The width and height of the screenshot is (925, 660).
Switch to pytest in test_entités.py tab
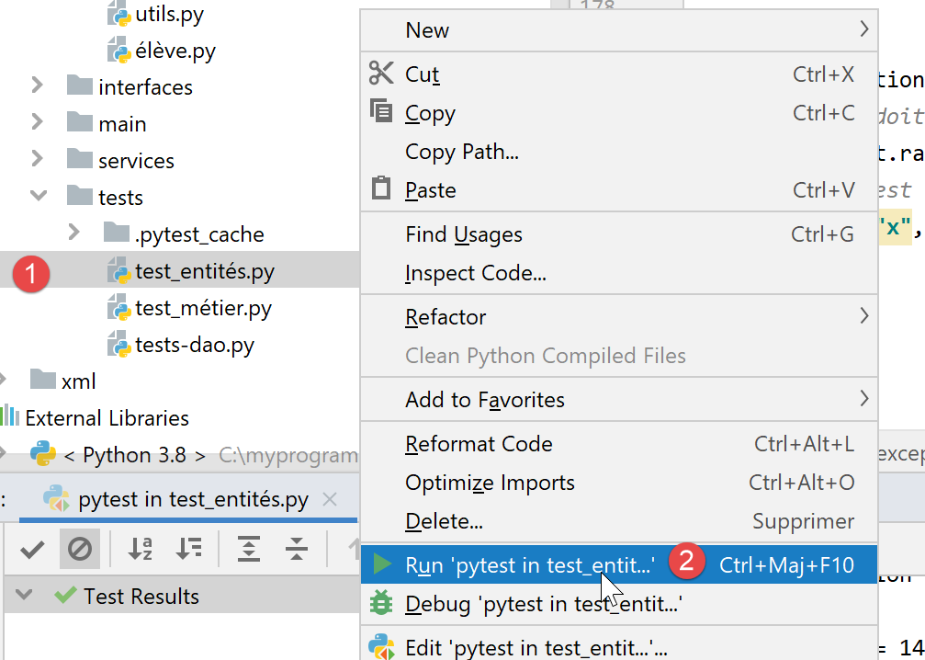coord(193,500)
